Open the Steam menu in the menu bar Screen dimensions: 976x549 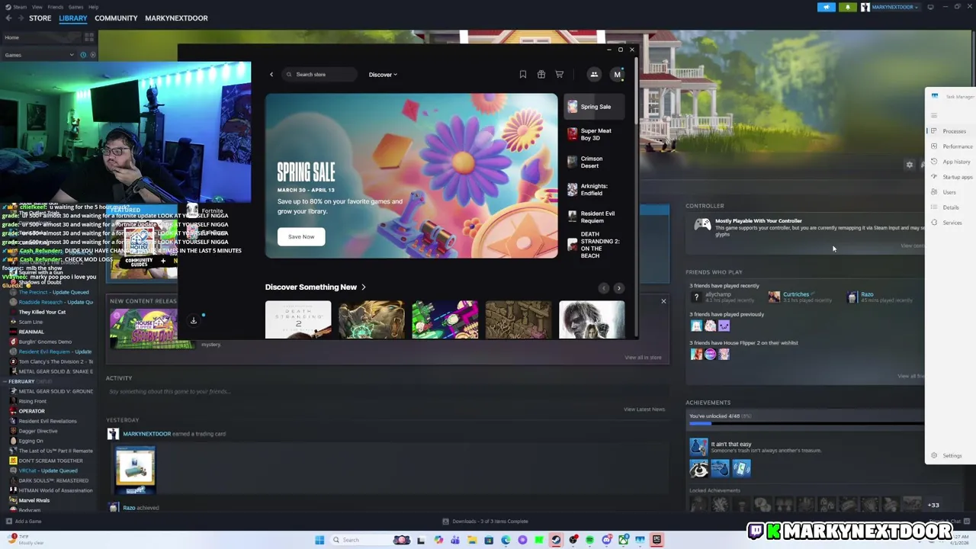[20, 7]
